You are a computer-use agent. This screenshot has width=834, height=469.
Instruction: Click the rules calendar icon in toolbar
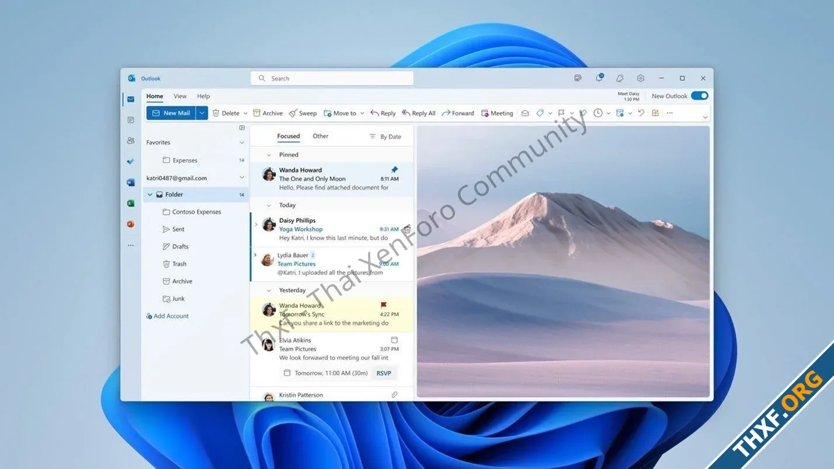[x=620, y=113]
